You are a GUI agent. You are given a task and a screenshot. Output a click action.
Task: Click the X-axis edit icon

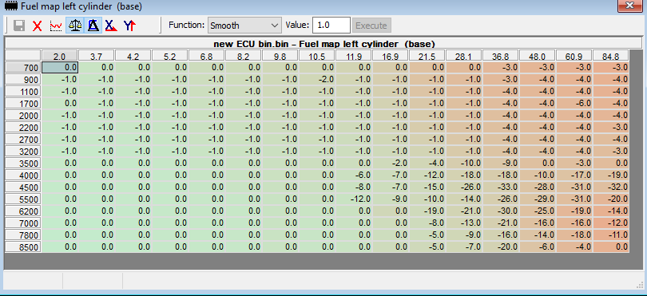pos(111,26)
